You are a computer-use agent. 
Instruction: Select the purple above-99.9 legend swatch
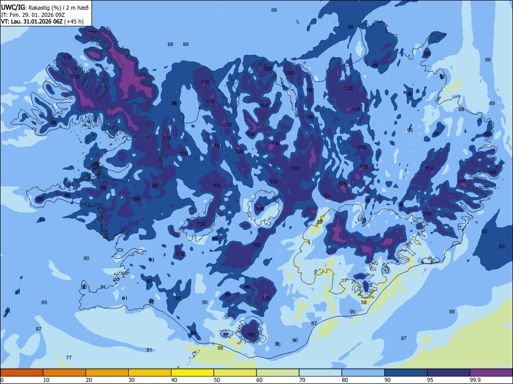click(491, 373)
